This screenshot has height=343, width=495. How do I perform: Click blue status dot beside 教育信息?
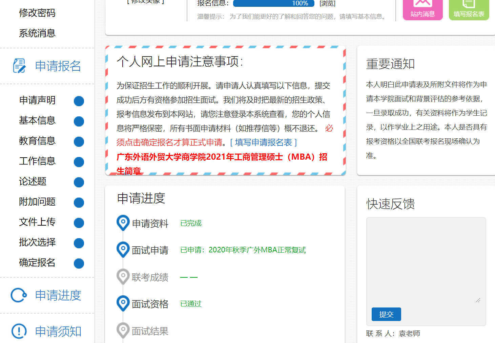79,141
